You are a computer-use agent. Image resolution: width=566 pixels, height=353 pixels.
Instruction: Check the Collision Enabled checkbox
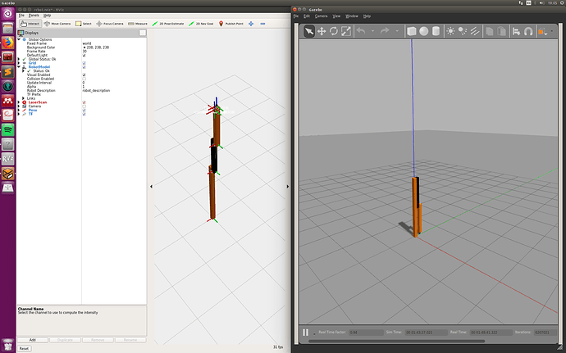[x=84, y=79]
